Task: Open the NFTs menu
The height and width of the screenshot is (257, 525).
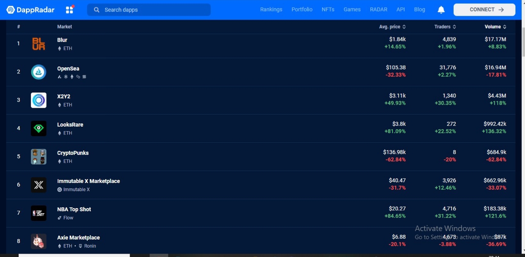Action: [x=328, y=9]
